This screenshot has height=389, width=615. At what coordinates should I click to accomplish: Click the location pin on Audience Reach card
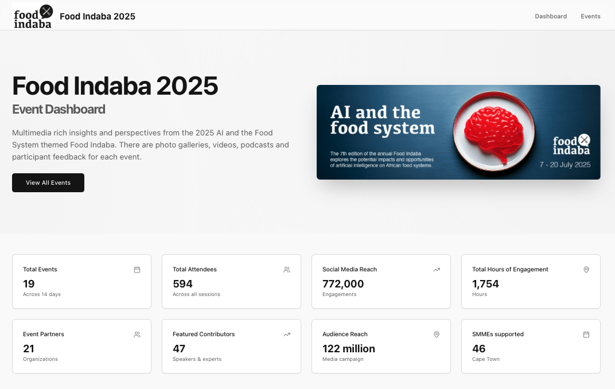(437, 334)
